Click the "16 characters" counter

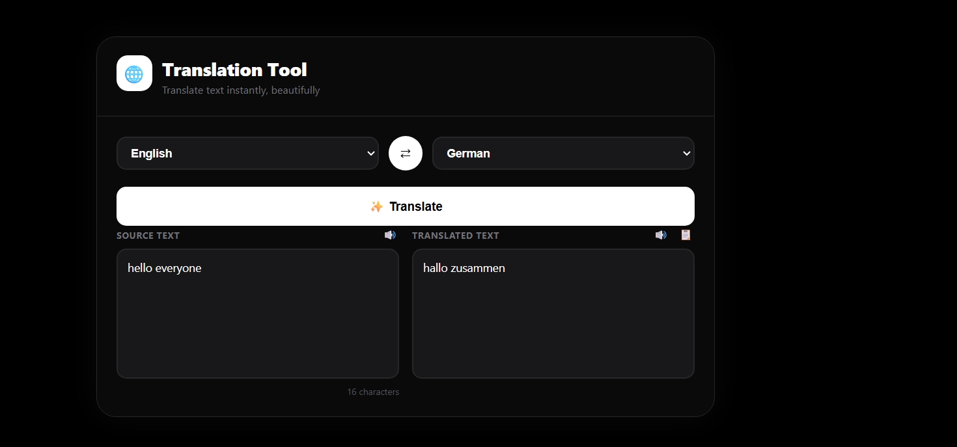coord(373,392)
